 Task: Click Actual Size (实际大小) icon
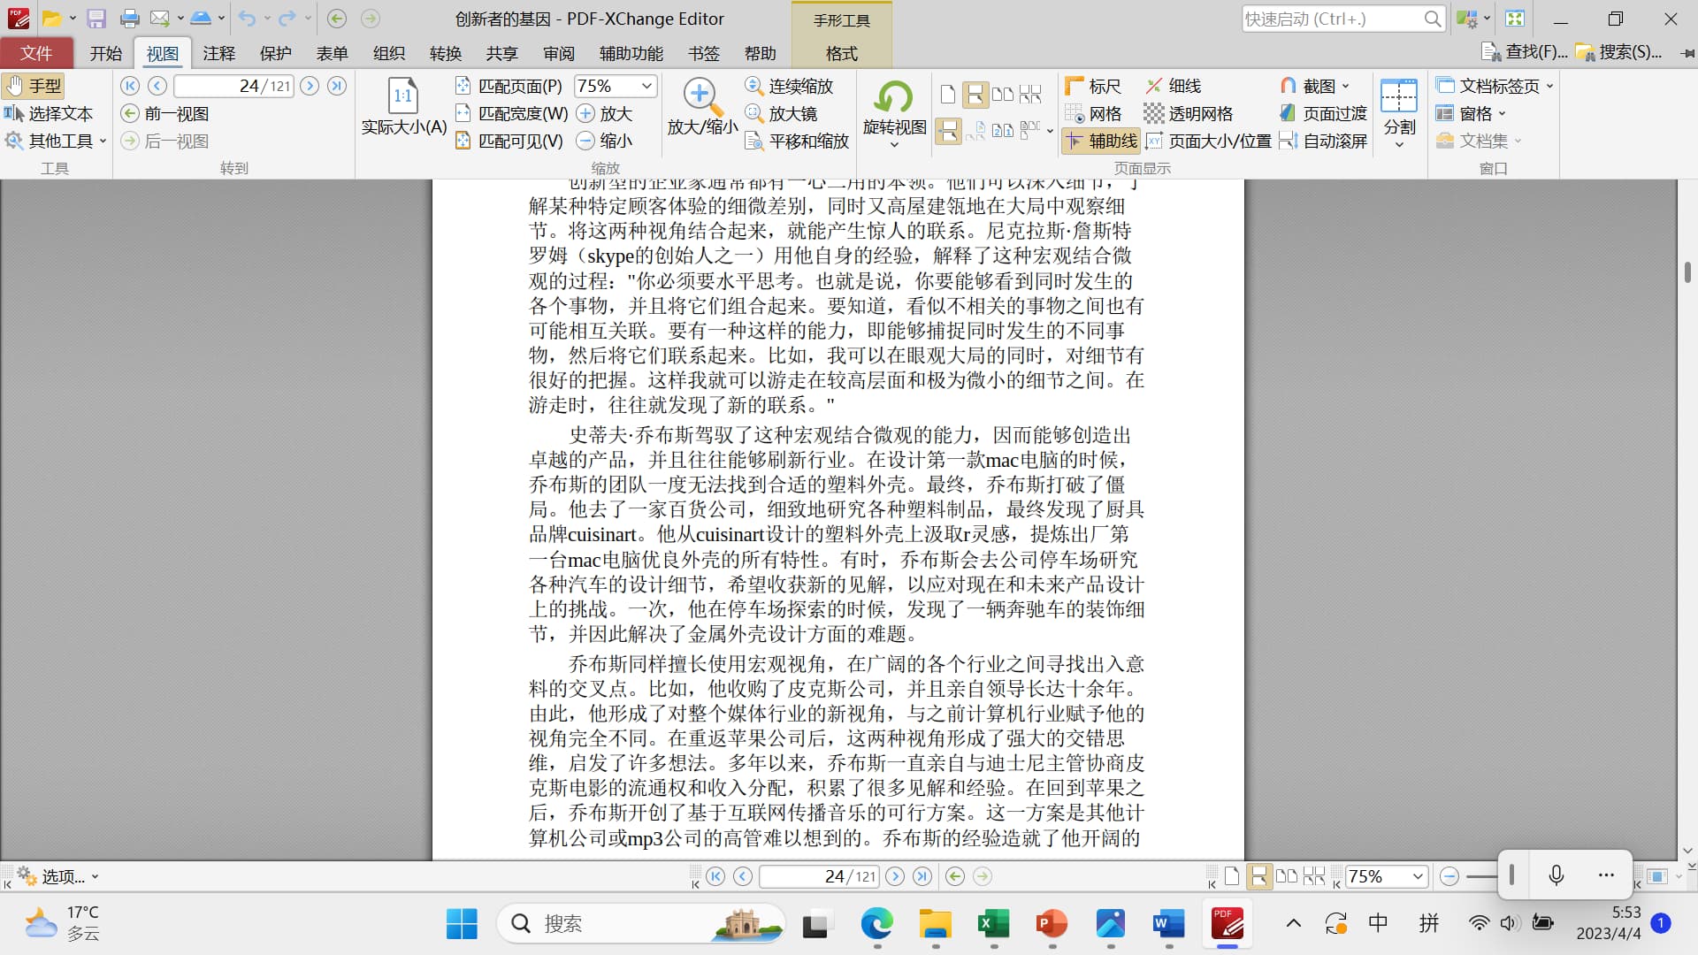pyautogui.click(x=403, y=97)
